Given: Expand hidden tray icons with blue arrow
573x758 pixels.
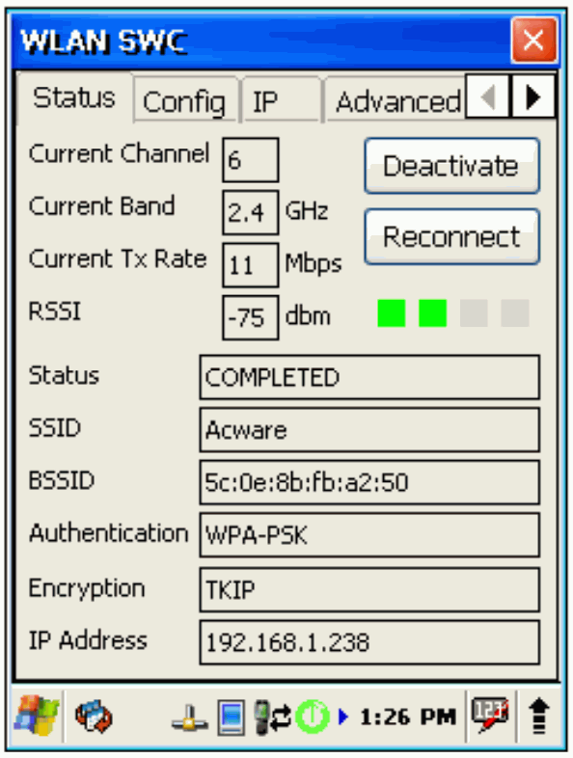Looking at the screenshot, I should [343, 717].
